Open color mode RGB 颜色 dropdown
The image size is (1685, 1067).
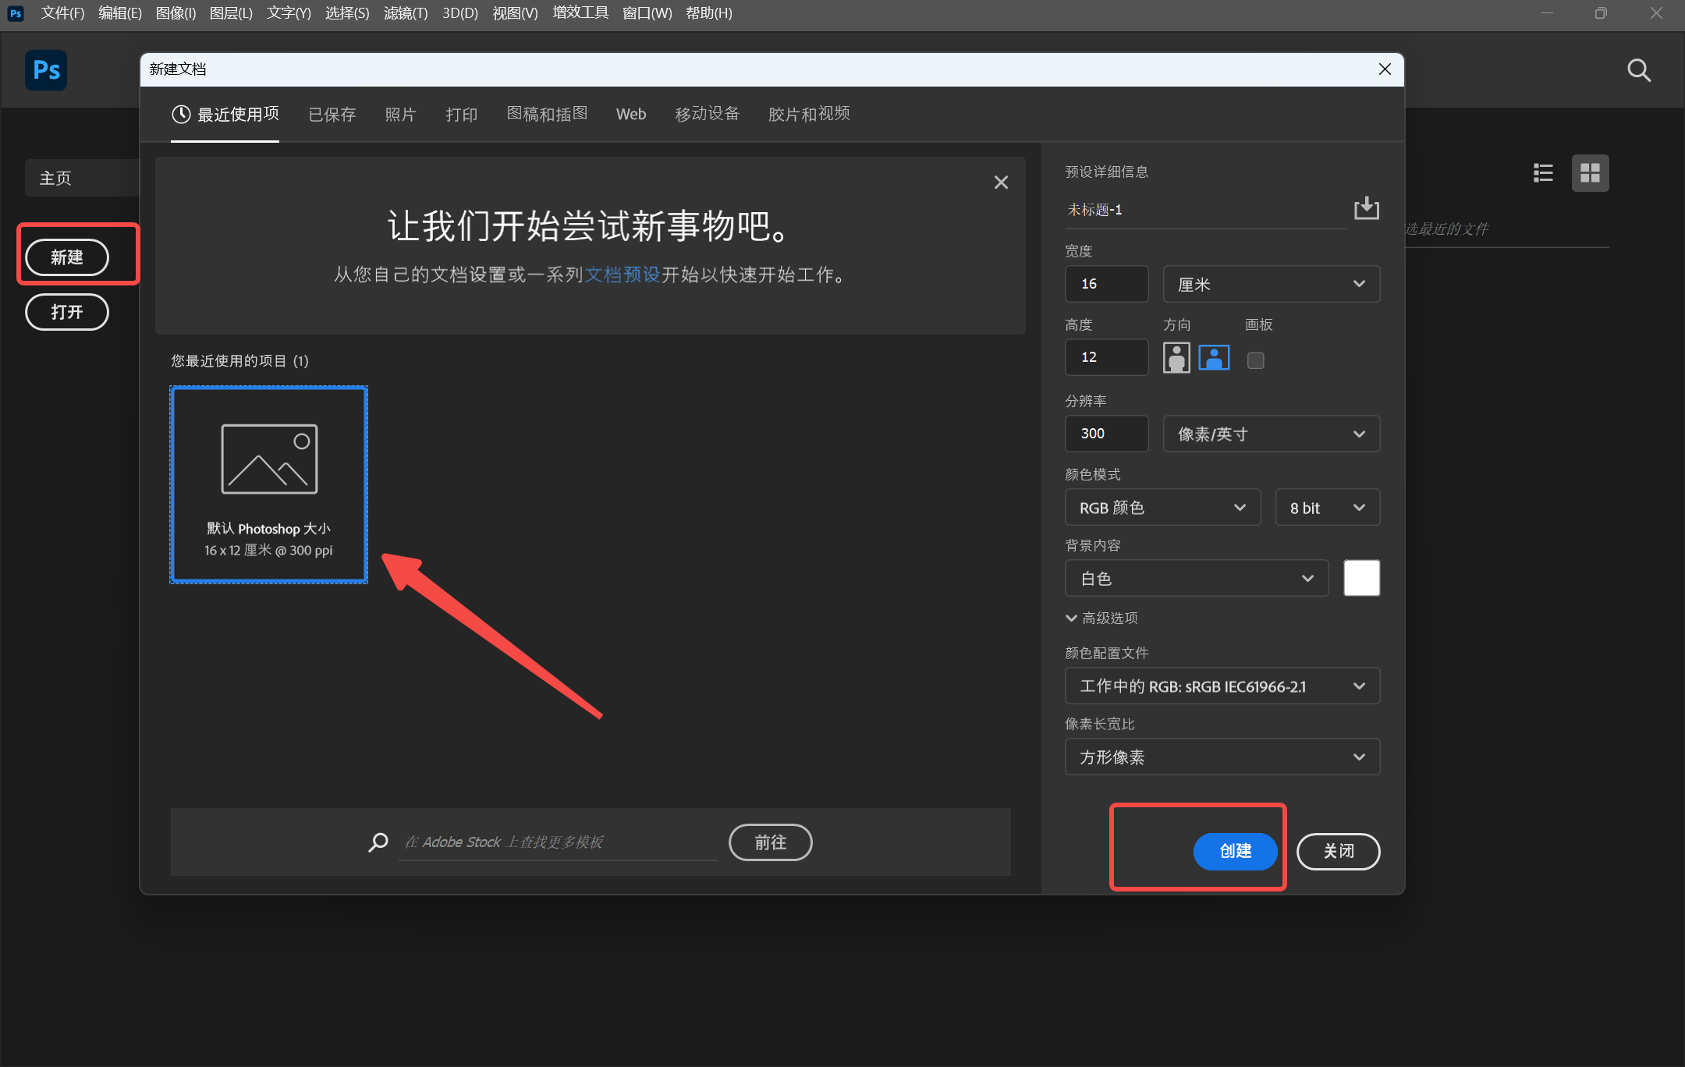coord(1162,508)
